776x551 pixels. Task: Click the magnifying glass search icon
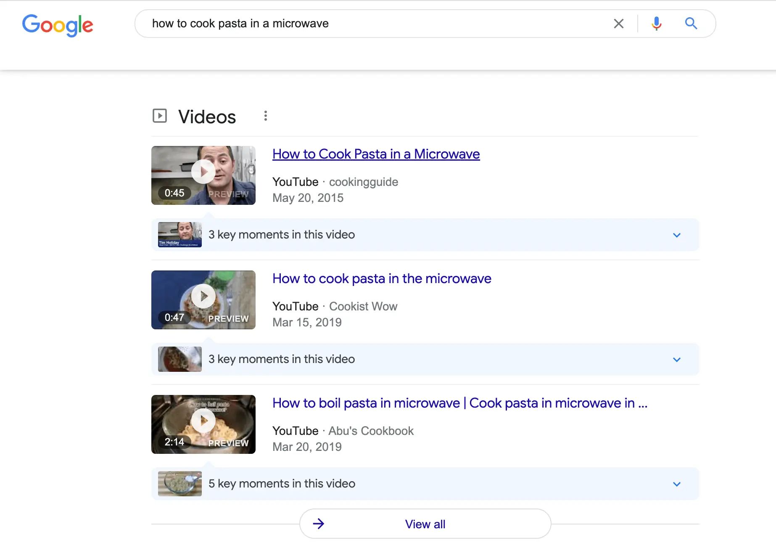(x=691, y=24)
